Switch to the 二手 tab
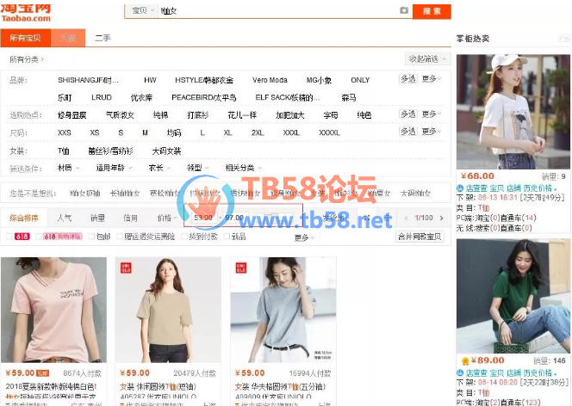Screen dimensions: 572x406 (x=102, y=38)
